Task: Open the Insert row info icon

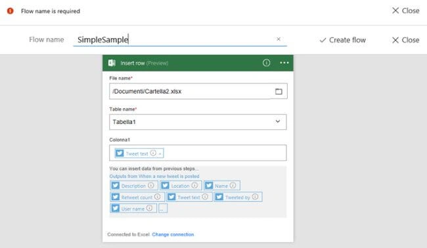Action: tap(266, 63)
